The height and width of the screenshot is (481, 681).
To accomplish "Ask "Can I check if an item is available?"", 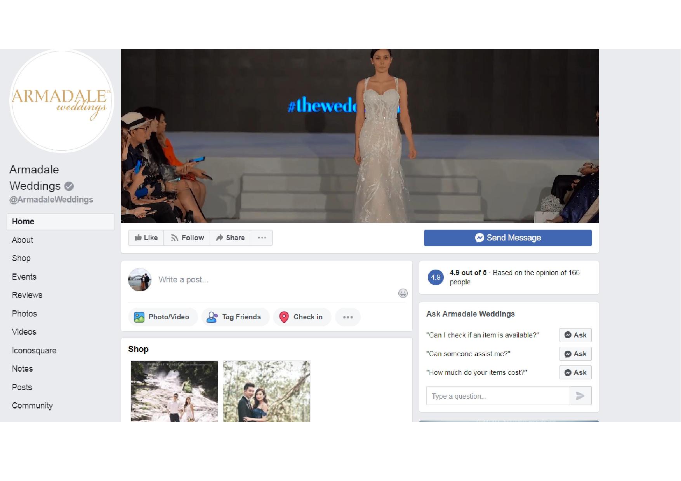I will 575,335.
